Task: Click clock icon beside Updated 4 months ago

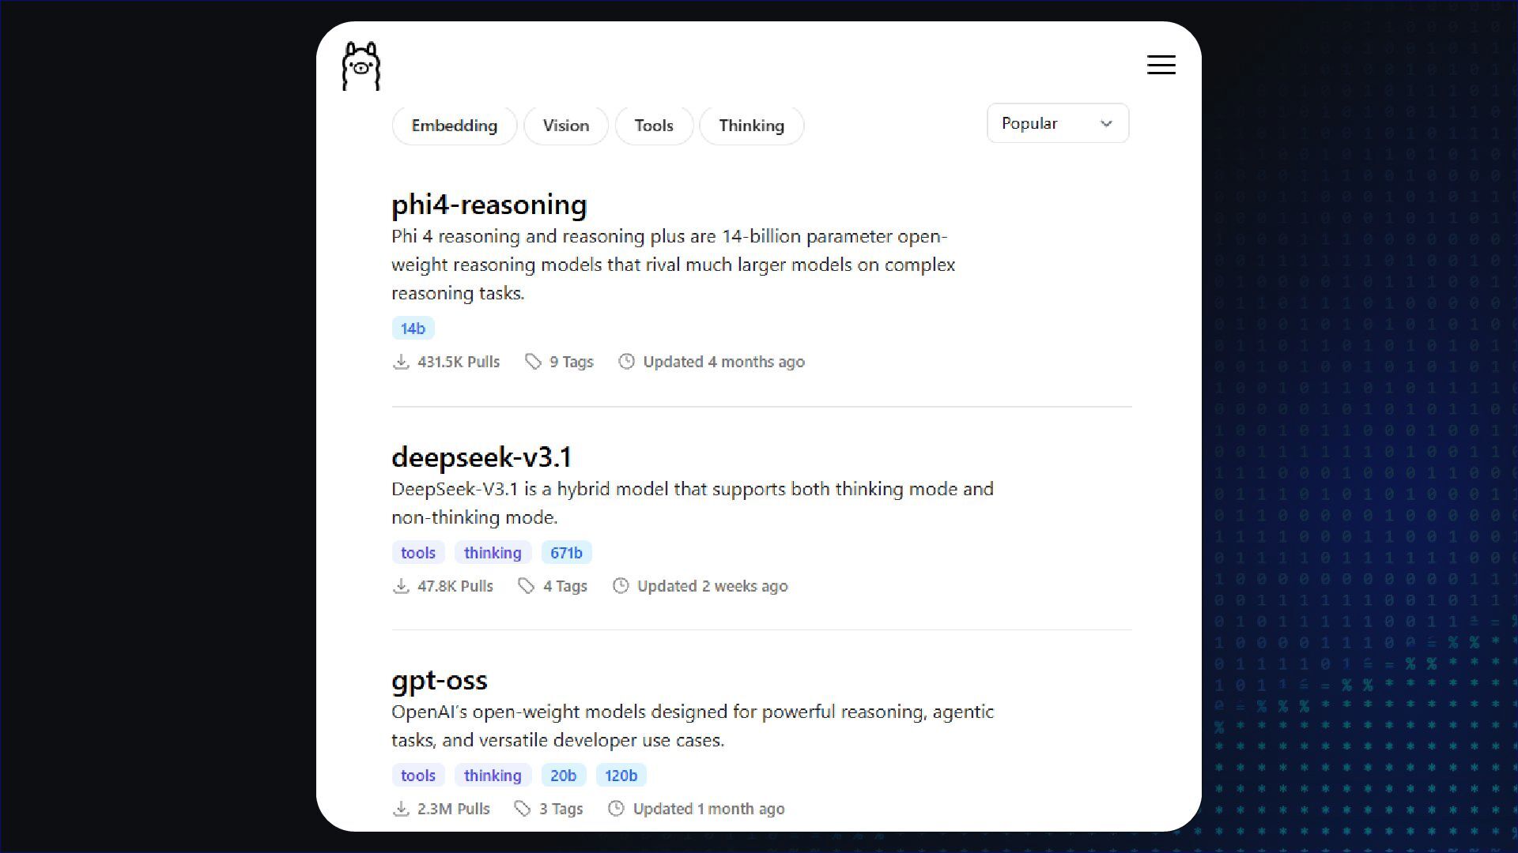Action: click(626, 362)
